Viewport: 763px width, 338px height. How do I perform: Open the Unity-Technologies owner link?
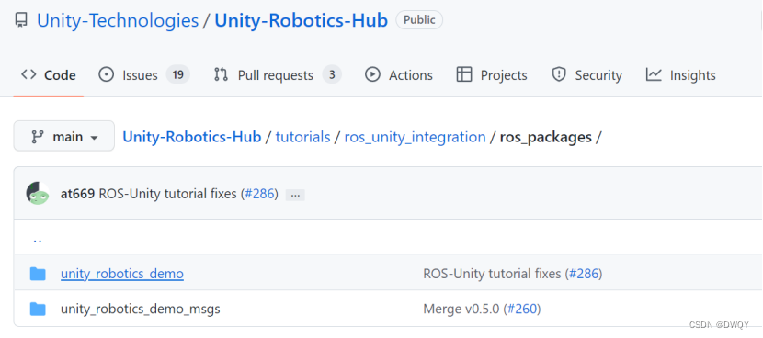coord(118,20)
